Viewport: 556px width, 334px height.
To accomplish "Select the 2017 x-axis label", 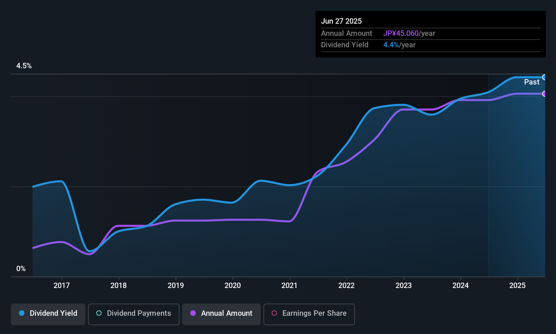I will pyautogui.click(x=62, y=285).
